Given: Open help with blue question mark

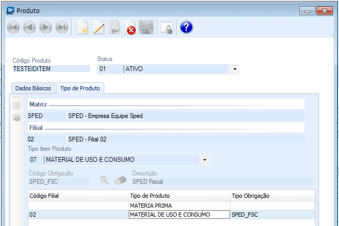Looking at the screenshot, I should click(186, 27).
